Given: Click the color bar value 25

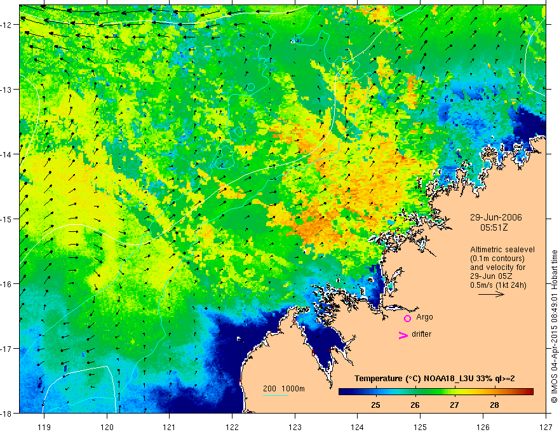Looking at the screenshot, I should click(x=375, y=405).
